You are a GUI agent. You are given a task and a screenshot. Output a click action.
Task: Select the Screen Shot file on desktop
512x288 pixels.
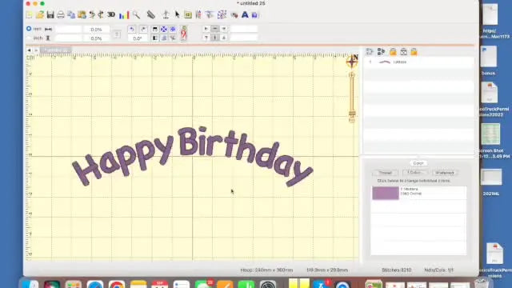491,141
